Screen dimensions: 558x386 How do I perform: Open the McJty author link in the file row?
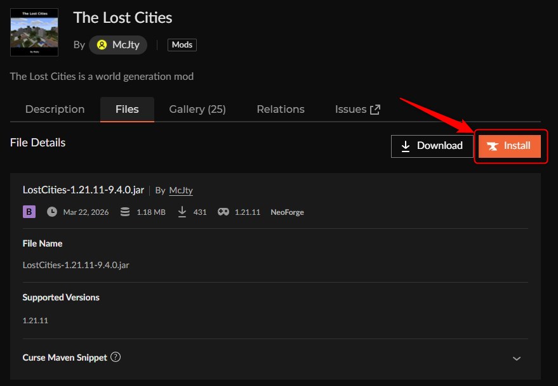[x=182, y=190]
